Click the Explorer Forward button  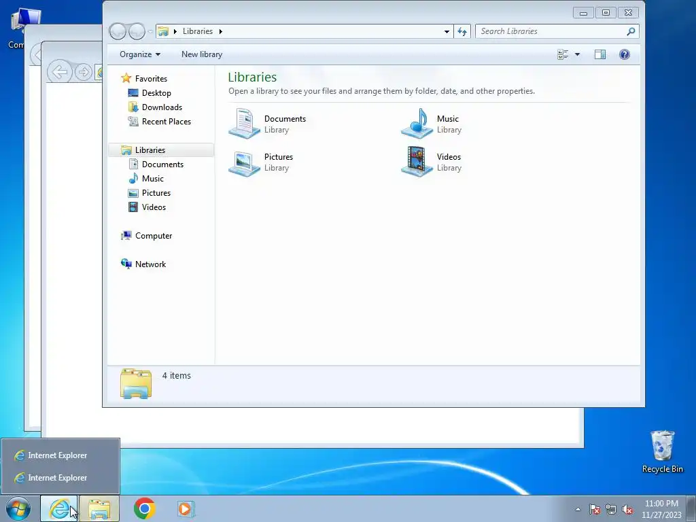137,31
